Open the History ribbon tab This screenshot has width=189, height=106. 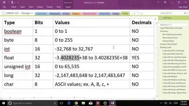pos(40,7)
